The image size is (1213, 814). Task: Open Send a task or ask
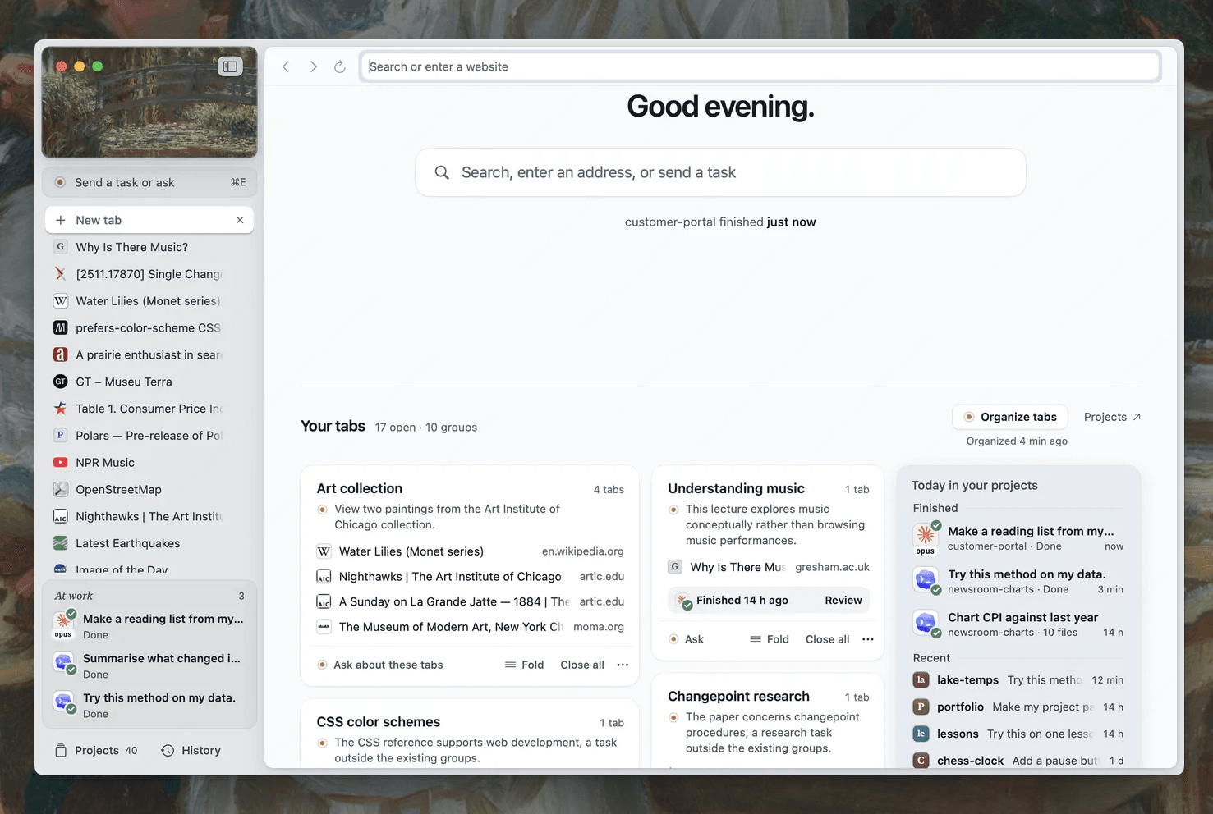pyautogui.click(x=149, y=182)
